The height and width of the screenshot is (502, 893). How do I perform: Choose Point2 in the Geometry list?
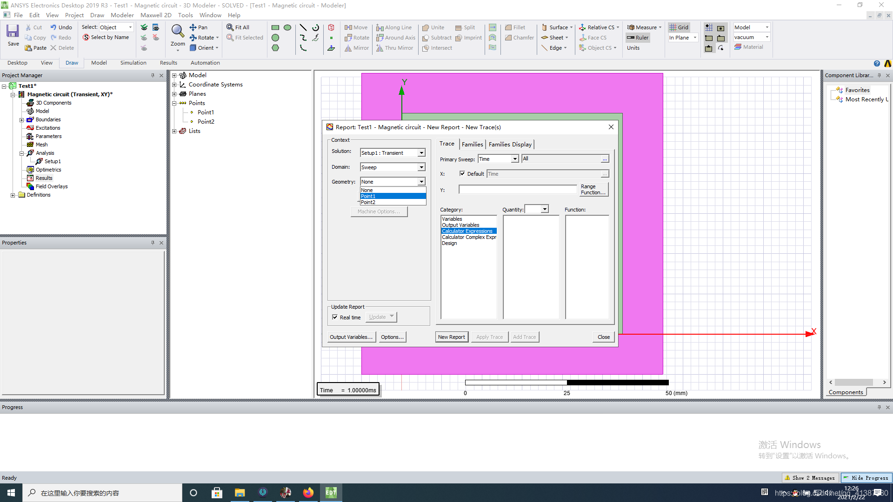(x=393, y=202)
